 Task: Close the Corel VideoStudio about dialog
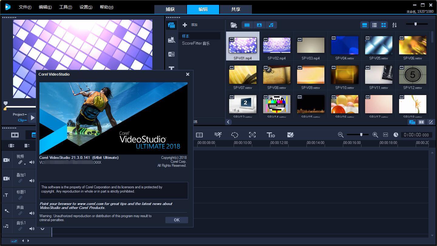point(188,74)
